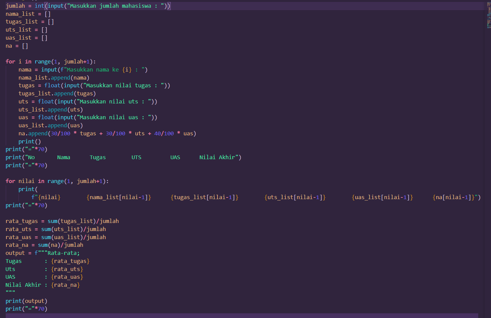
Task: Place cursor on the "uts_list = []" line
Action: coord(27,30)
